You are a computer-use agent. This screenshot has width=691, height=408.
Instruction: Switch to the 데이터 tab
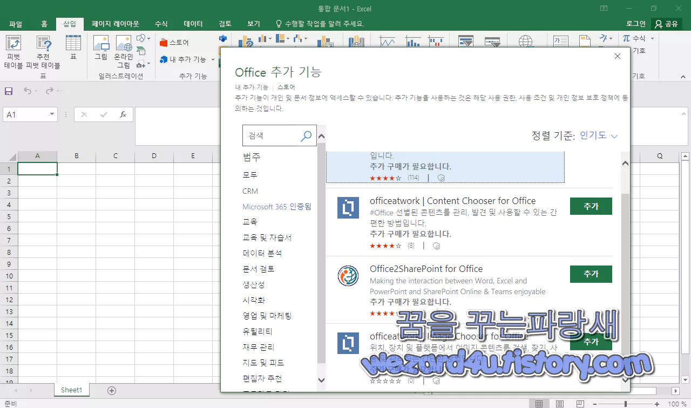(193, 24)
